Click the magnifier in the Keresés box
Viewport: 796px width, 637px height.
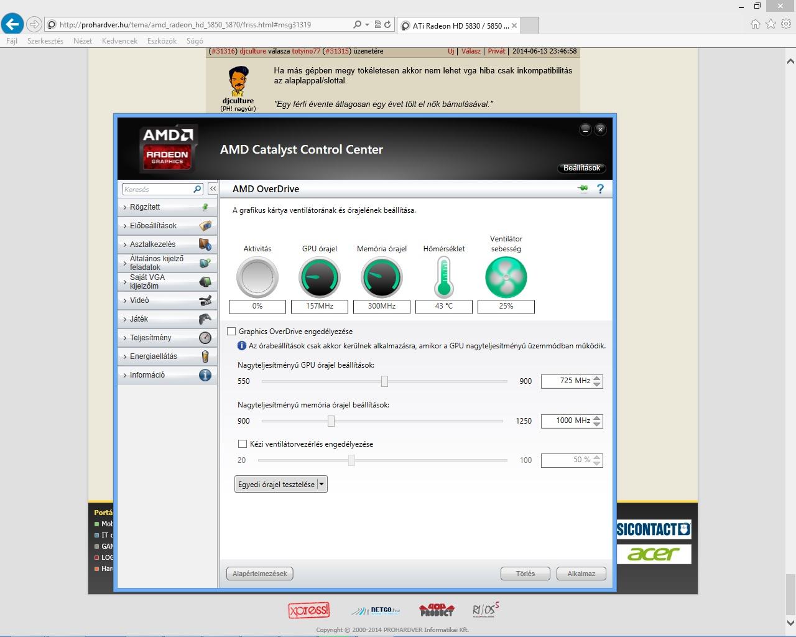click(x=198, y=189)
